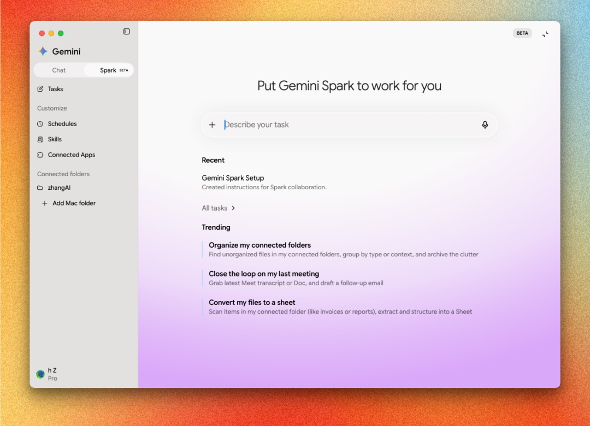The height and width of the screenshot is (426, 590).
Task: Click the Recent section heading
Action: pyautogui.click(x=213, y=160)
